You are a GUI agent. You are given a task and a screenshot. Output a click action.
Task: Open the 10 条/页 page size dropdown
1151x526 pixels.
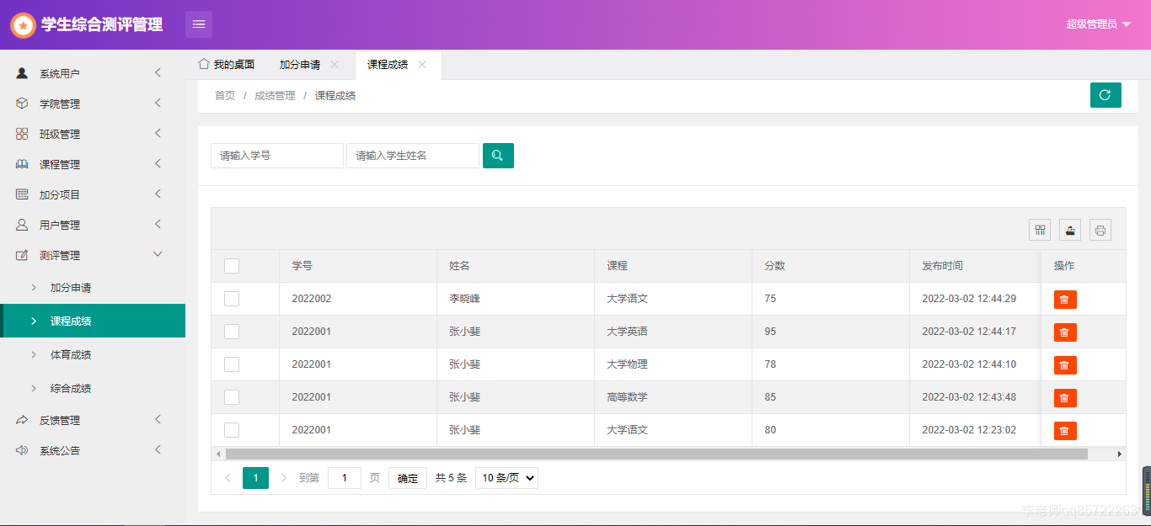point(506,478)
